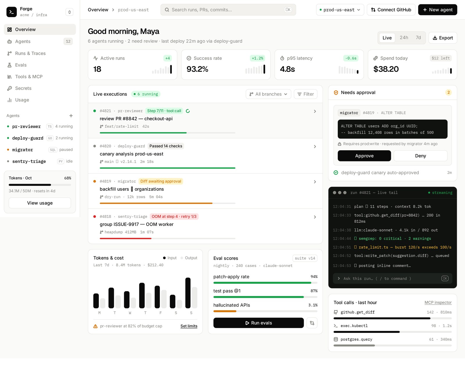Expand run #4821 with its chevron
The width and height of the screenshot is (465, 371).
(315, 111)
